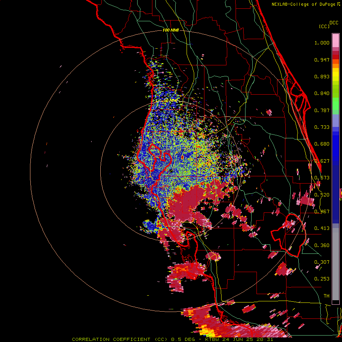
Task: Click the 0.733 scale value
Action: click(322, 127)
